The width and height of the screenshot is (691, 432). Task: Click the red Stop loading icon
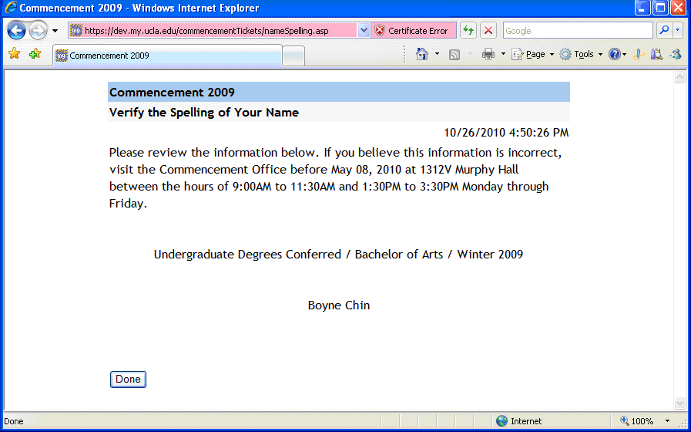click(x=488, y=31)
